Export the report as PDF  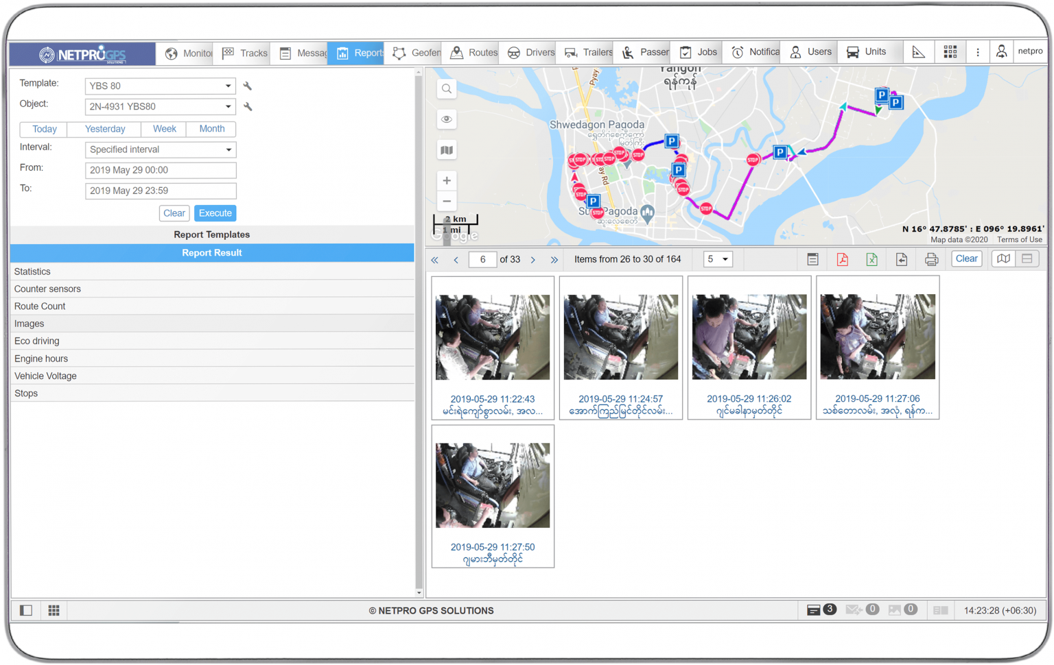pyautogui.click(x=842, y=259)
